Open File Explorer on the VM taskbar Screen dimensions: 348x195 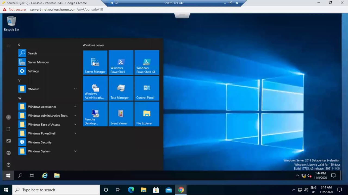point(57,176)
